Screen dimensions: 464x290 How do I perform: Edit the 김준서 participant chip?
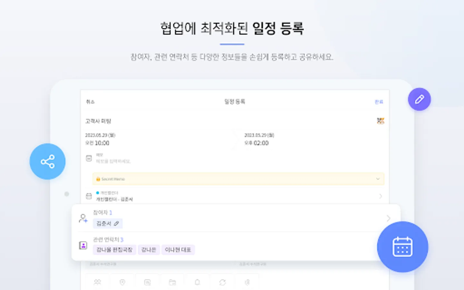pos(108,224)
